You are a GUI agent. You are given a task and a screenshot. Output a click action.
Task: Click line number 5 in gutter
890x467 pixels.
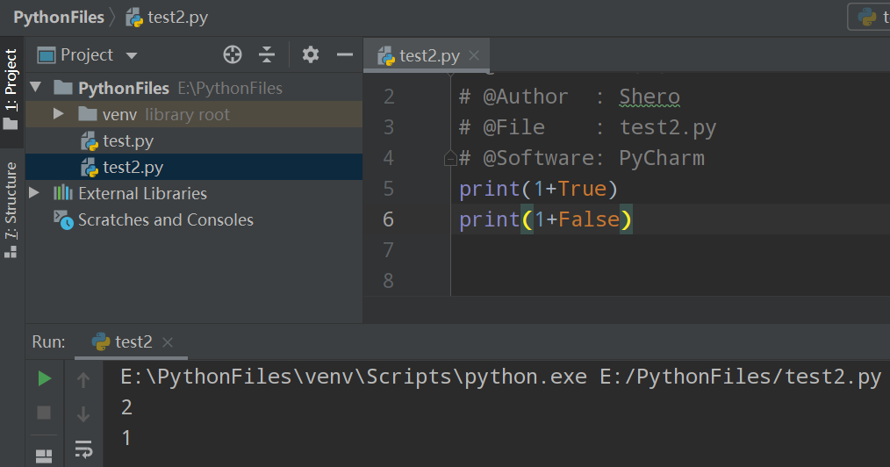tap(388, 189)
